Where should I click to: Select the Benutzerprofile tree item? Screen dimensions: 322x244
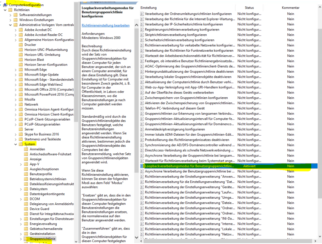pyautogui.click(x=41, y=174)
